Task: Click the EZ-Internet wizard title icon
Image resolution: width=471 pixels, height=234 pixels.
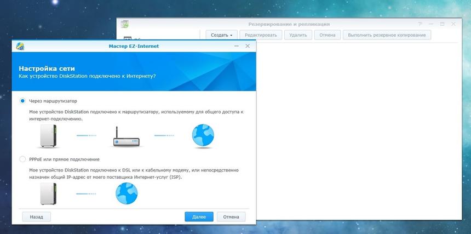Action: click(x=20, y=46)
